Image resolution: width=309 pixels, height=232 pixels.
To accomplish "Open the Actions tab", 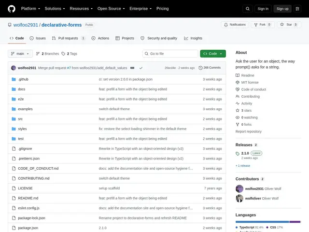I will coord(100,38).
